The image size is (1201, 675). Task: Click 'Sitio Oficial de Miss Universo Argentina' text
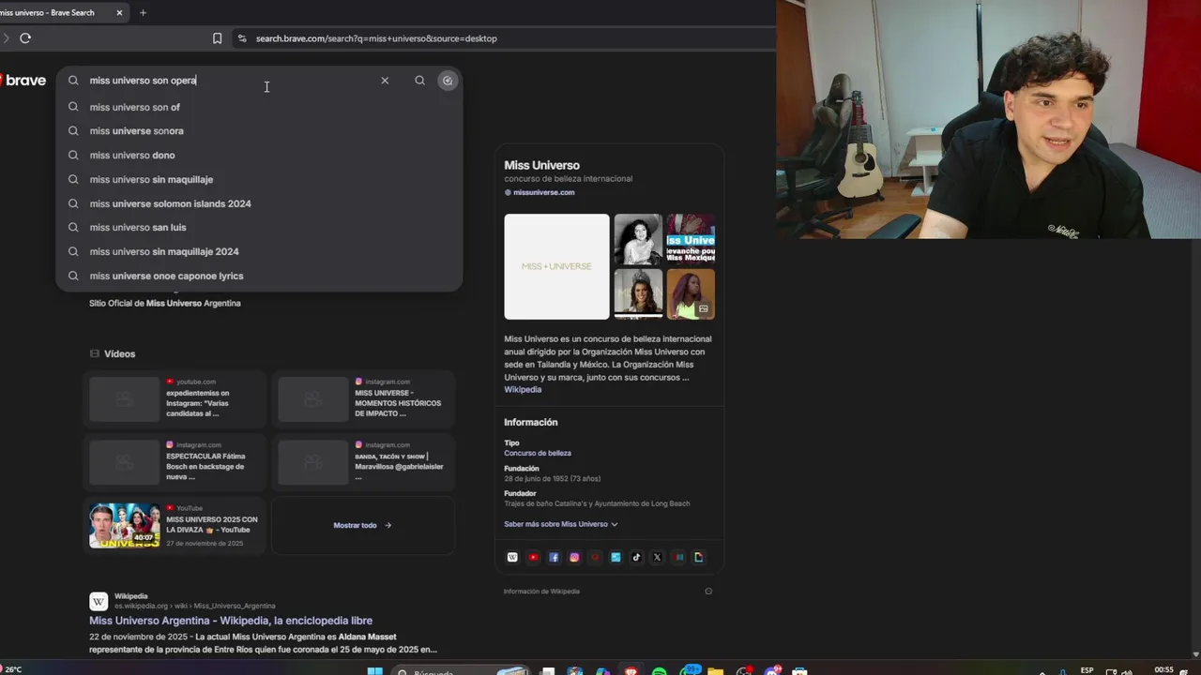(x=165, y=304)
